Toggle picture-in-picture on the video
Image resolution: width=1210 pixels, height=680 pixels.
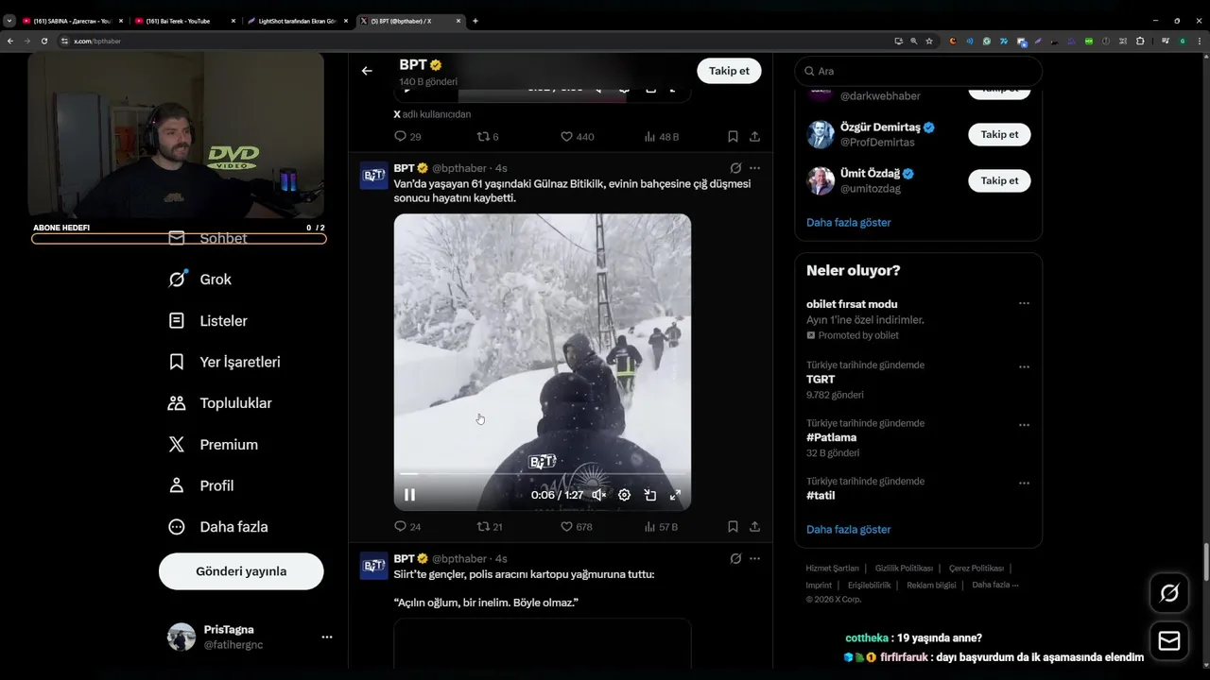click(x=650, y=495)
